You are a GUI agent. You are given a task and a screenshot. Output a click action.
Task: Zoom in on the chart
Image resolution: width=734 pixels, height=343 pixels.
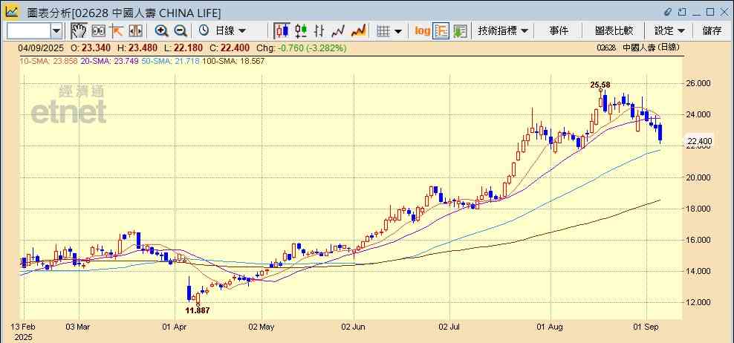[x=161, y=31]
